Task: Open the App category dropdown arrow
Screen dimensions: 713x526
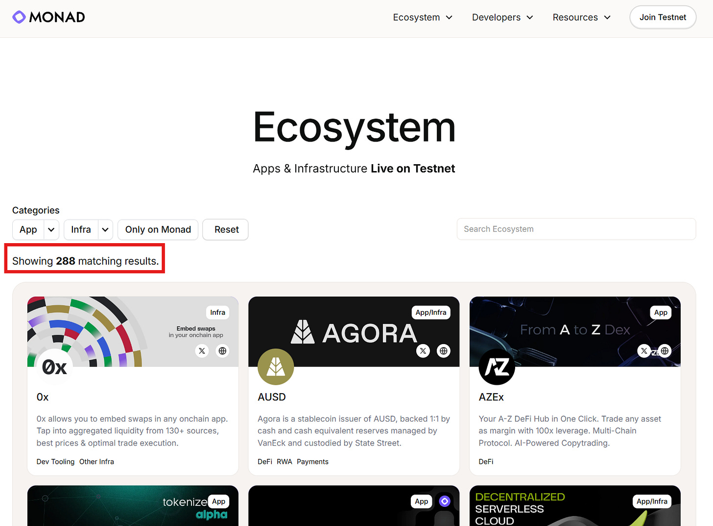Action: [51, 229]
